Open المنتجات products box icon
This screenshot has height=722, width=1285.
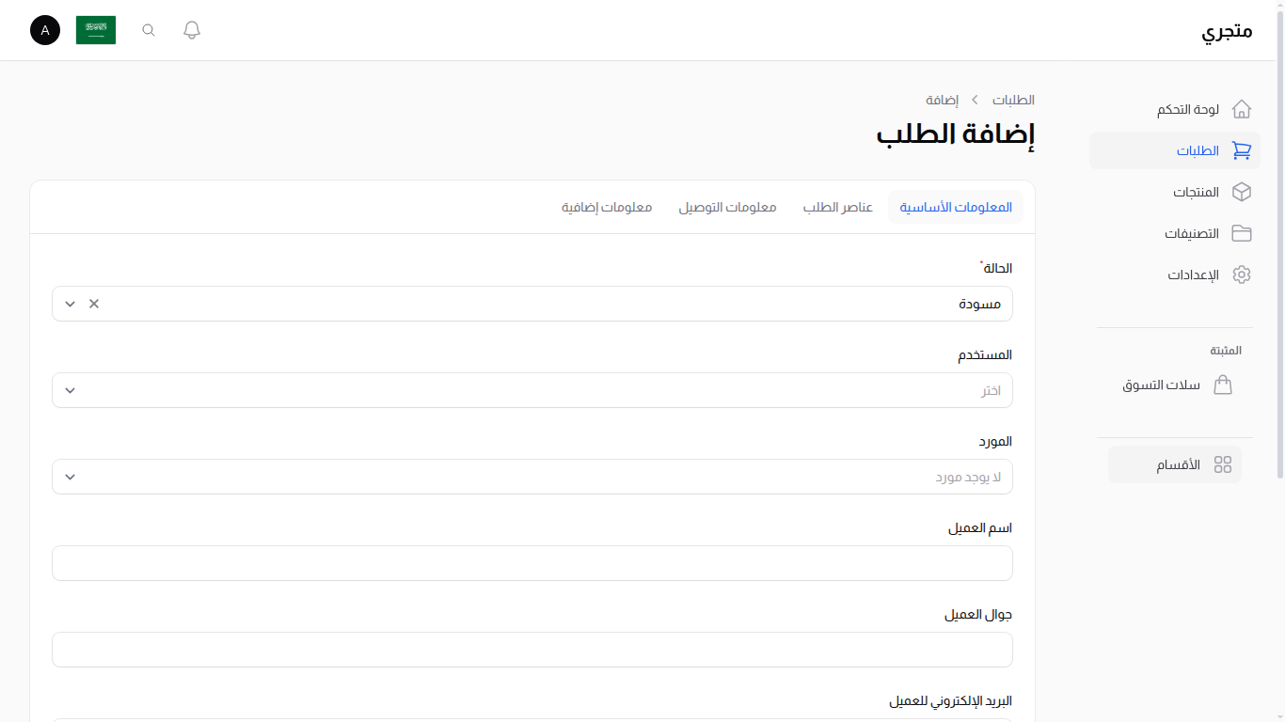pos(1242,192)
